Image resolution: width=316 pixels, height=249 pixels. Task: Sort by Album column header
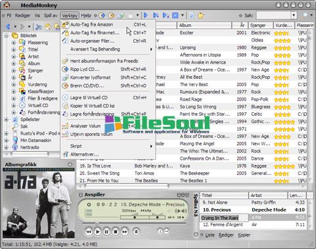click(x=204, y=25)
